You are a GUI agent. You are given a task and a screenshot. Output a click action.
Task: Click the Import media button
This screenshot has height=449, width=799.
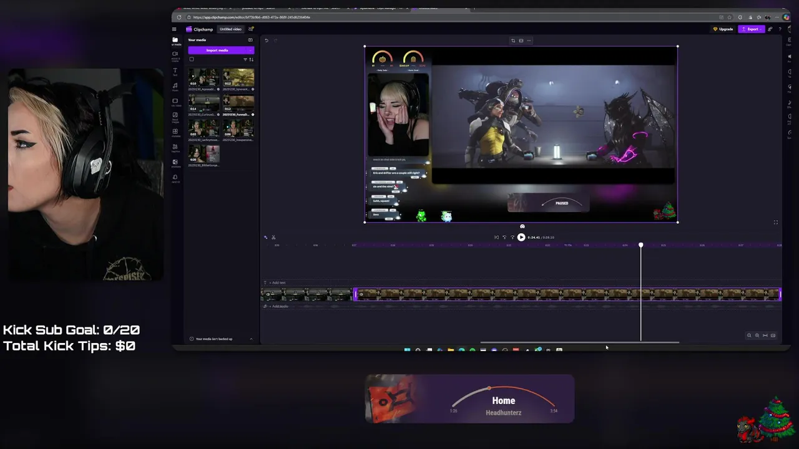tap(217, 51)
